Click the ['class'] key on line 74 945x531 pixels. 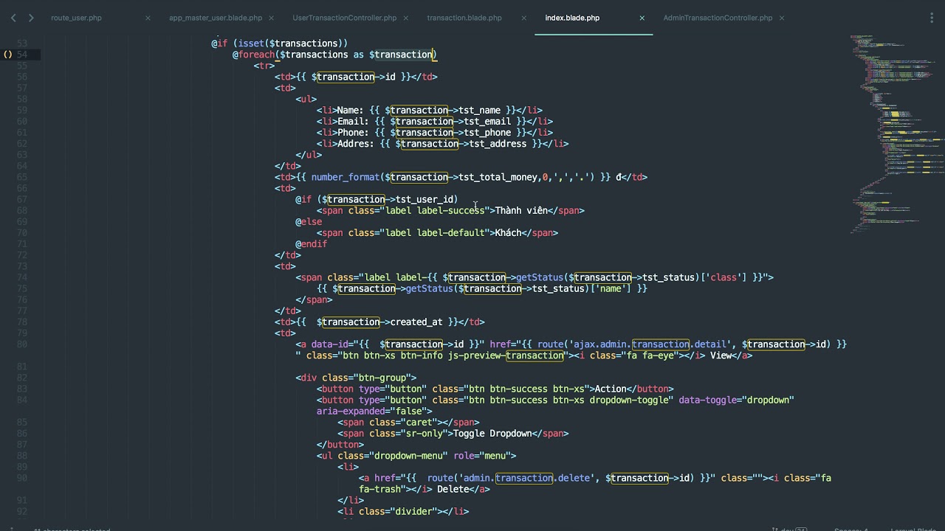click(724, 277)
